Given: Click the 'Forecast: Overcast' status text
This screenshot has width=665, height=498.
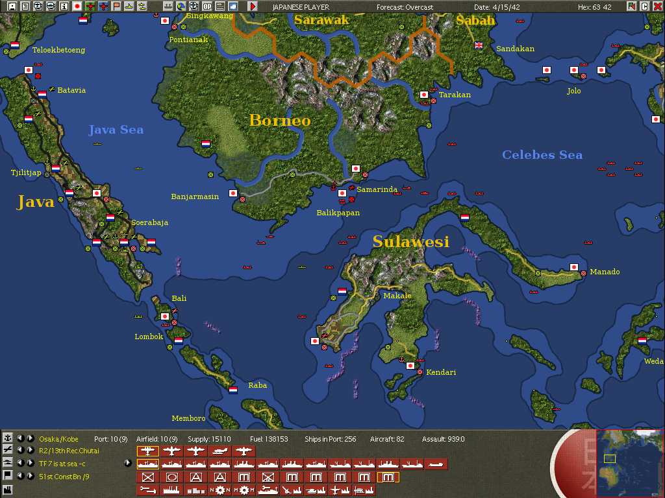Looking at the screenshot, I should (x=405, y=7).
